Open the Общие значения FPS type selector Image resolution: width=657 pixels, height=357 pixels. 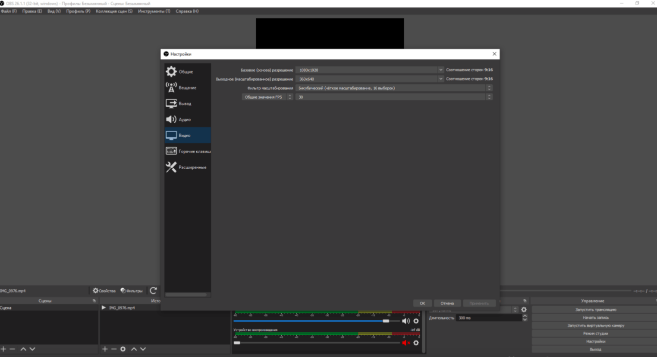point(290,97)
